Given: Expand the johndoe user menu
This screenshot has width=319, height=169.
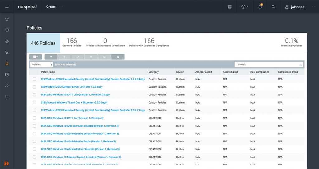Looking at the screenshot, I should coord(300,7).
